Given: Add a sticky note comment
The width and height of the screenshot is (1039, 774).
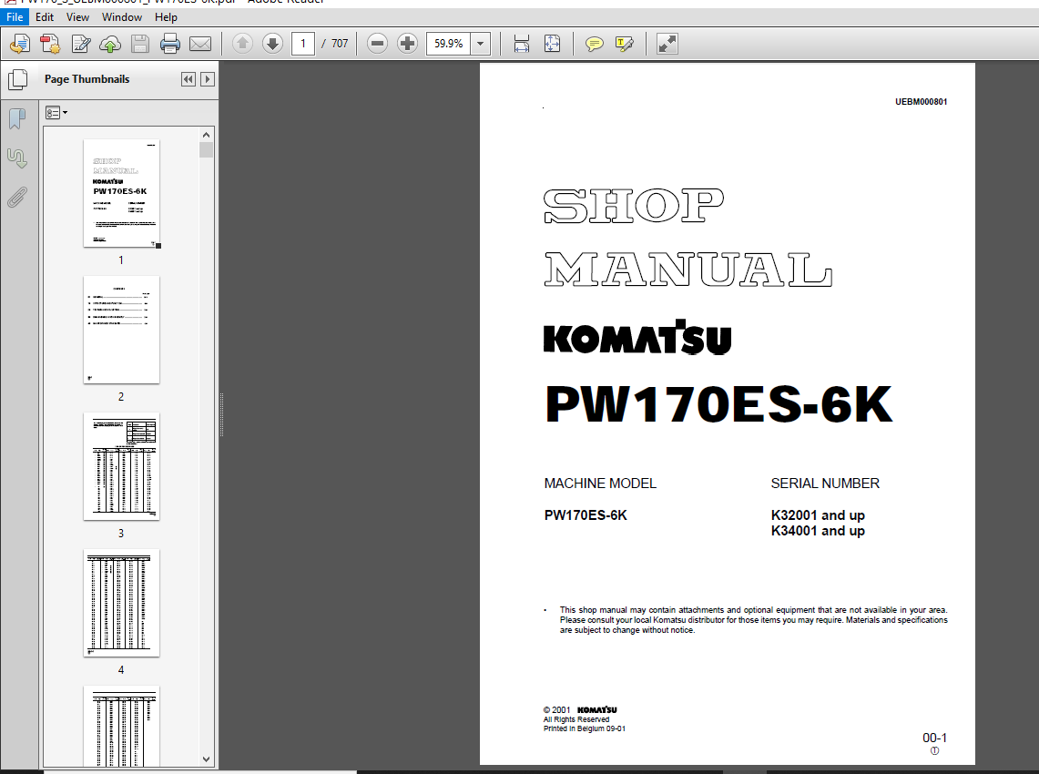Looking at the screenshot, I should point(595,44).
